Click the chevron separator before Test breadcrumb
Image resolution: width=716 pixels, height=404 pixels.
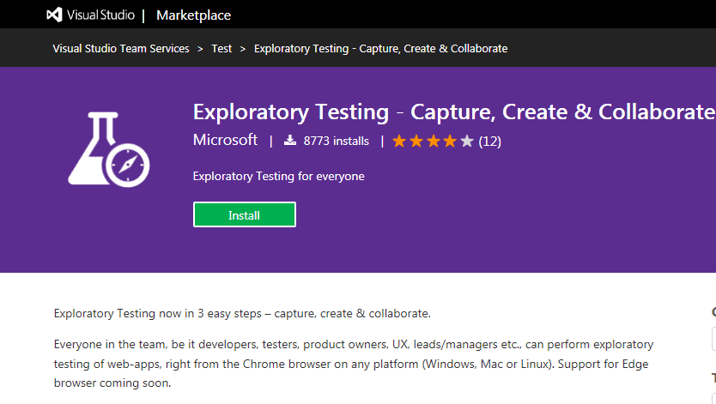pos(200,49)
